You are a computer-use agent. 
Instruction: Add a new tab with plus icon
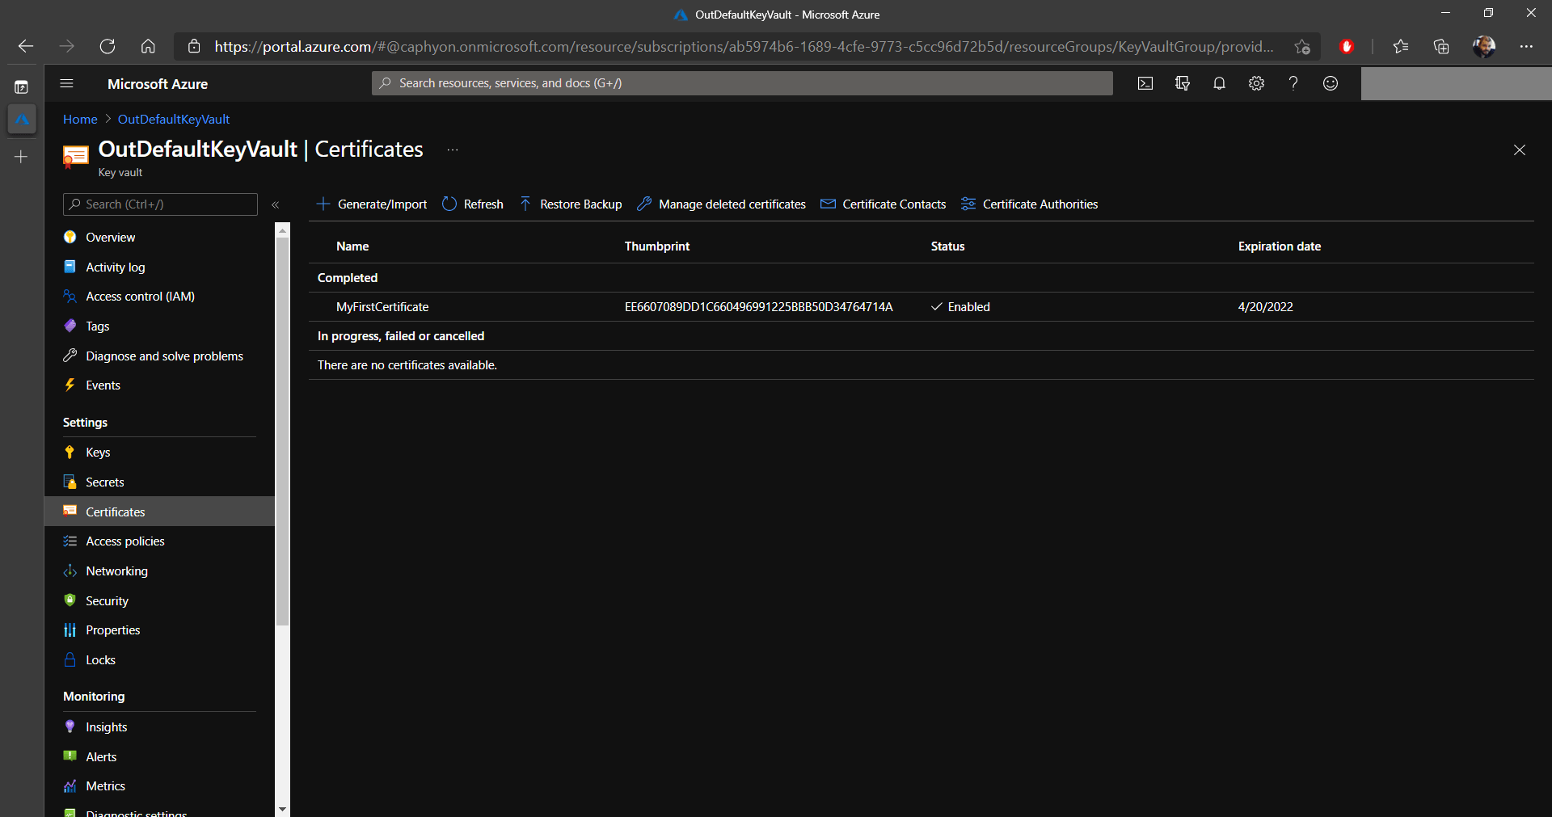22,157
